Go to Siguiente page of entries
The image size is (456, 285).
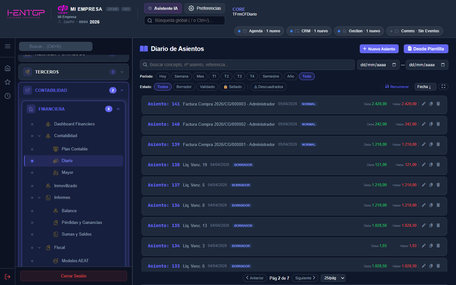(x=305, y=278)
